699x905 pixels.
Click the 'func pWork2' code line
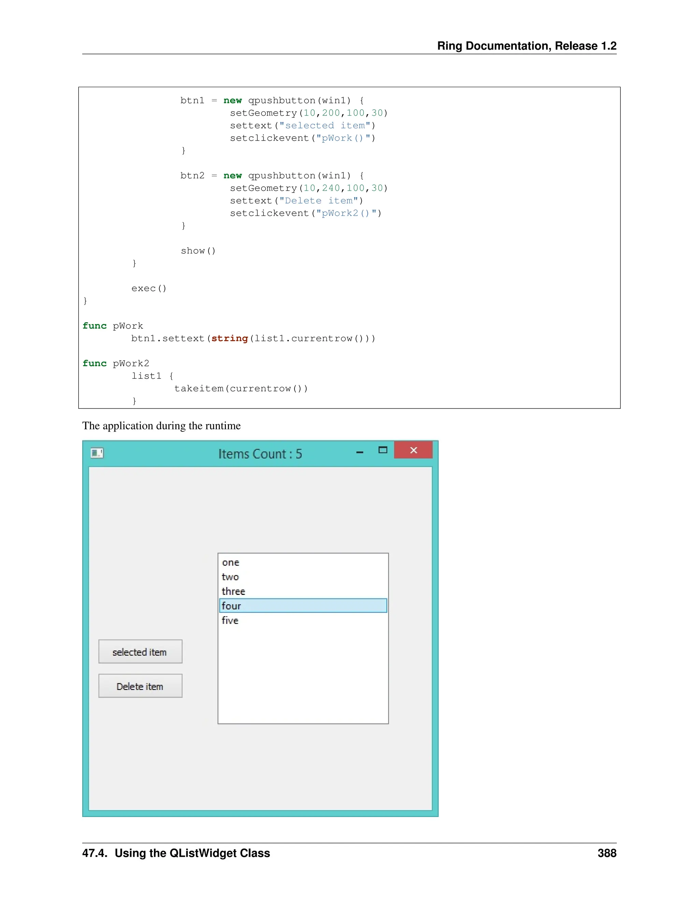116,363
